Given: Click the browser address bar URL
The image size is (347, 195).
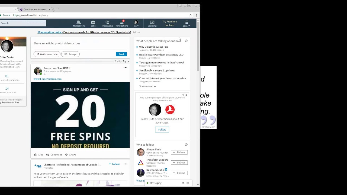Looking at the screenshot, I should (x=31, y=15).
